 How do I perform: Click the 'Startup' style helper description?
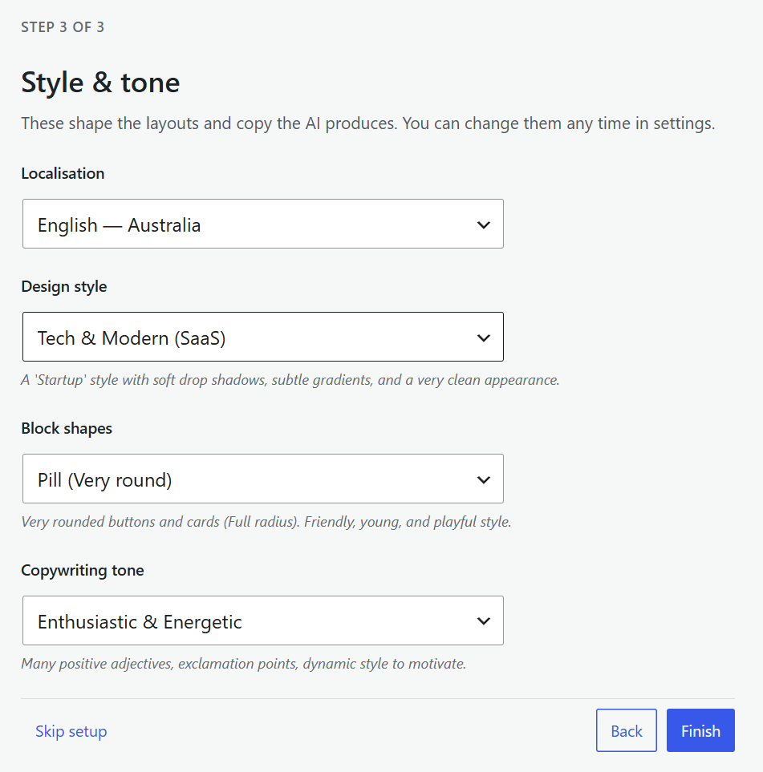[x=290, y=380]
